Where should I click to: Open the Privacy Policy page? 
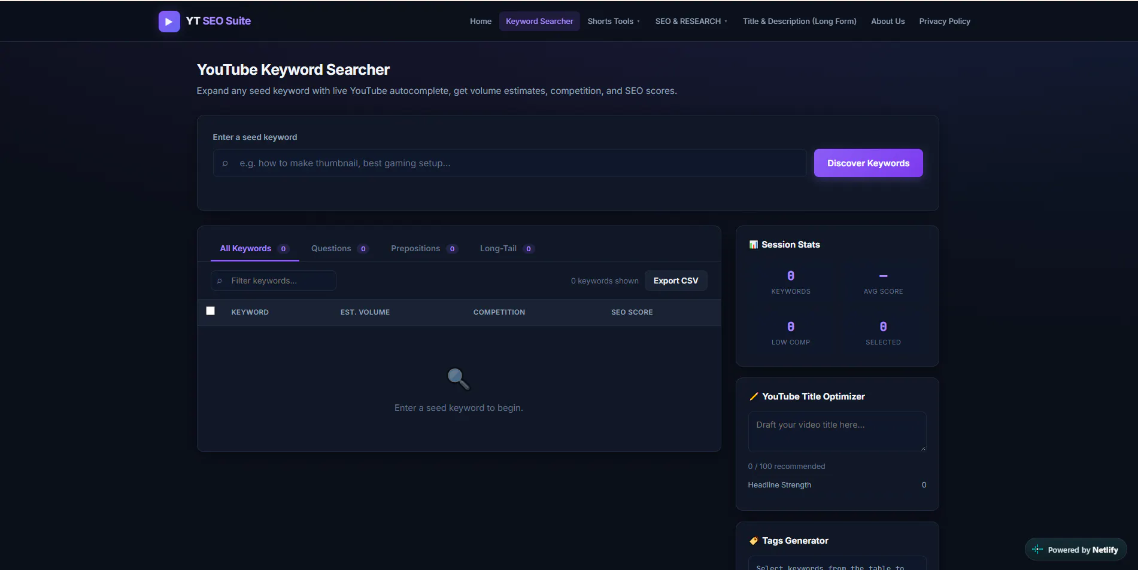pyautogui.click(x=945, y=21)
